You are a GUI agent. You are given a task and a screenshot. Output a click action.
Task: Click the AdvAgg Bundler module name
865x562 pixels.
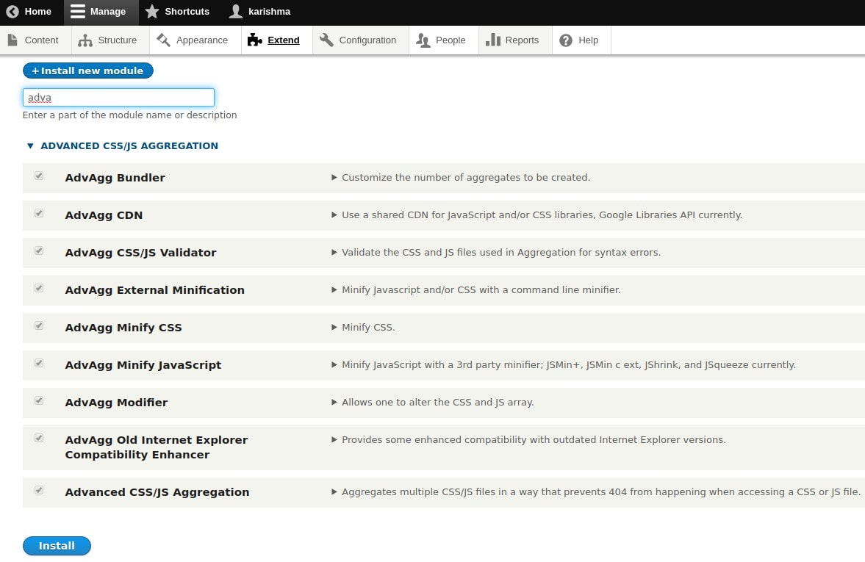pos(115,178)
